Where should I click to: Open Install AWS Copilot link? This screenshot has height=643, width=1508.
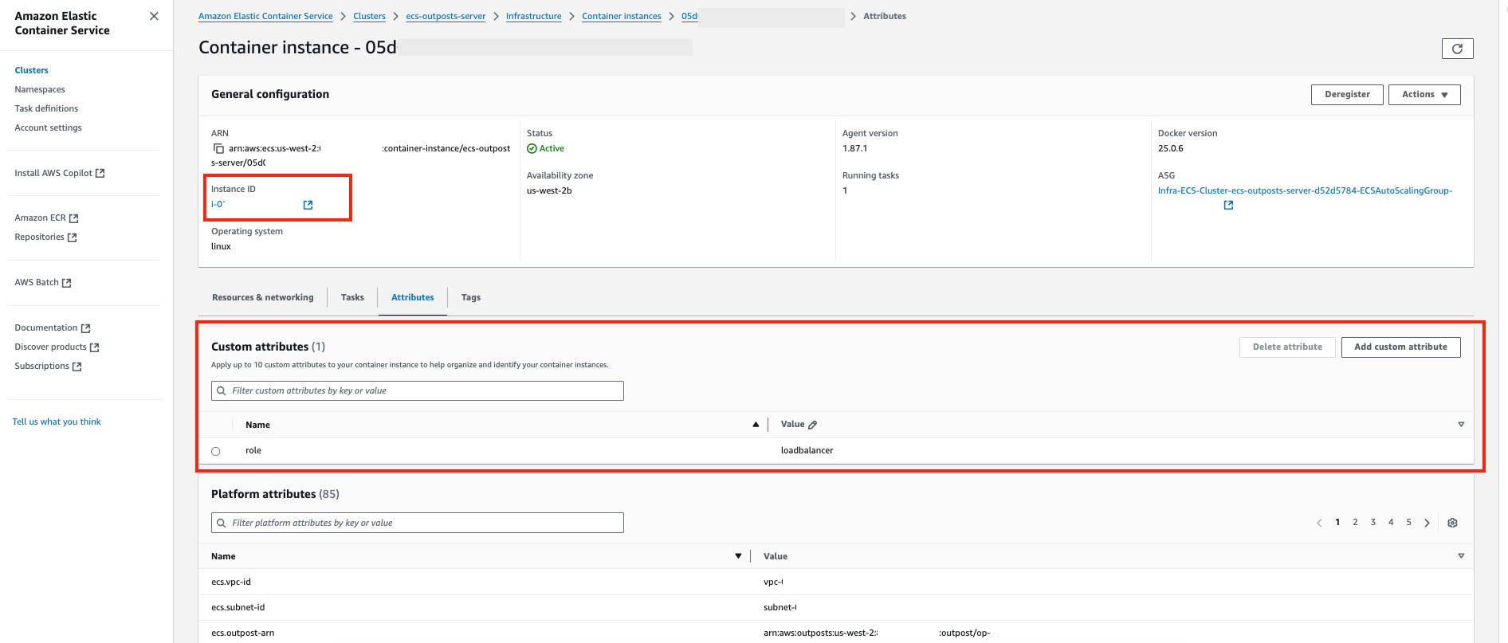(x=60, y=173)
